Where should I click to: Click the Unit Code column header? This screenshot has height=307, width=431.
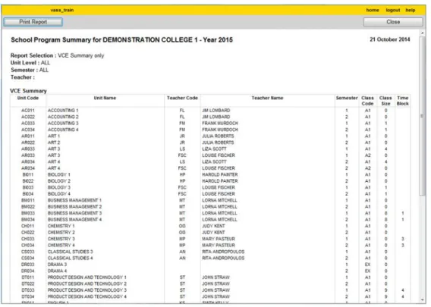28,98
